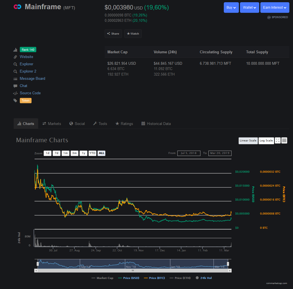
Task: Open the Buy dropdown
Action: [231, 8]
